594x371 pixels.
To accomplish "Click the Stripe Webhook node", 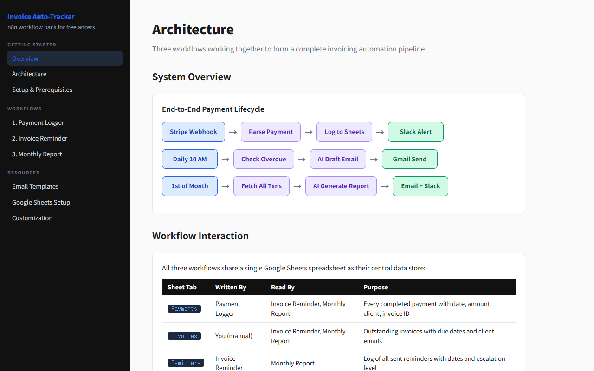I will tap(194, 132).
